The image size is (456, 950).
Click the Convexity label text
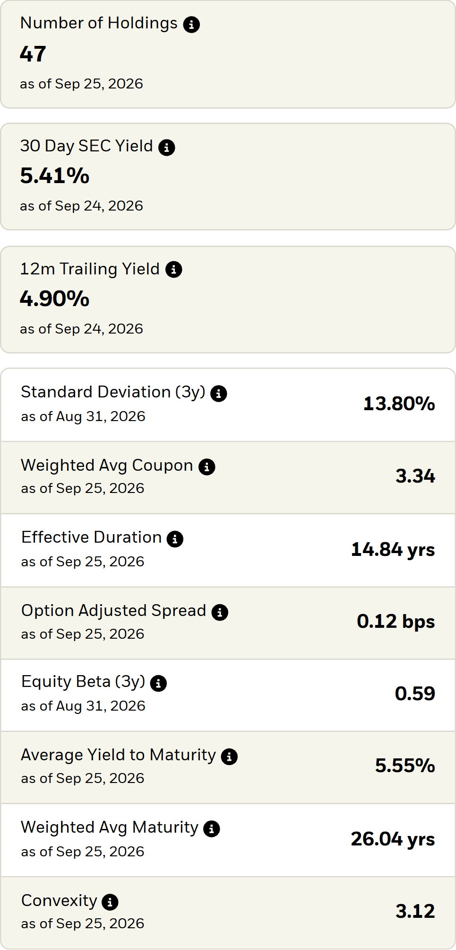point(59,900)
